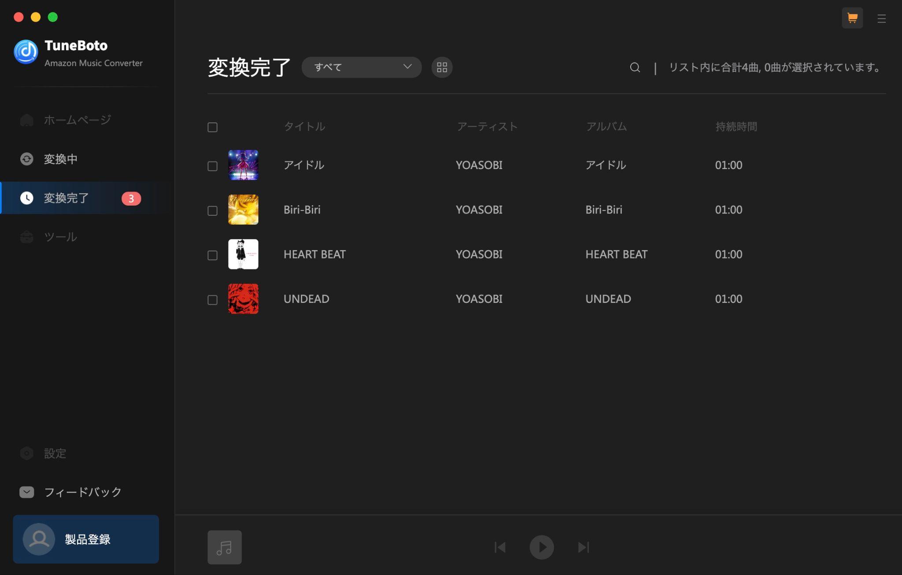This screenshot has height=575, width=902.
Task: Click the 変換完了 page heading
Action: click(x=249, y=67)
